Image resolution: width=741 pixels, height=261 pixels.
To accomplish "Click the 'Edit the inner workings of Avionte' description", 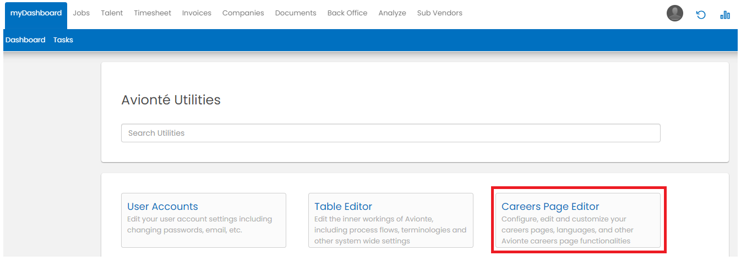I will (390, 230).
